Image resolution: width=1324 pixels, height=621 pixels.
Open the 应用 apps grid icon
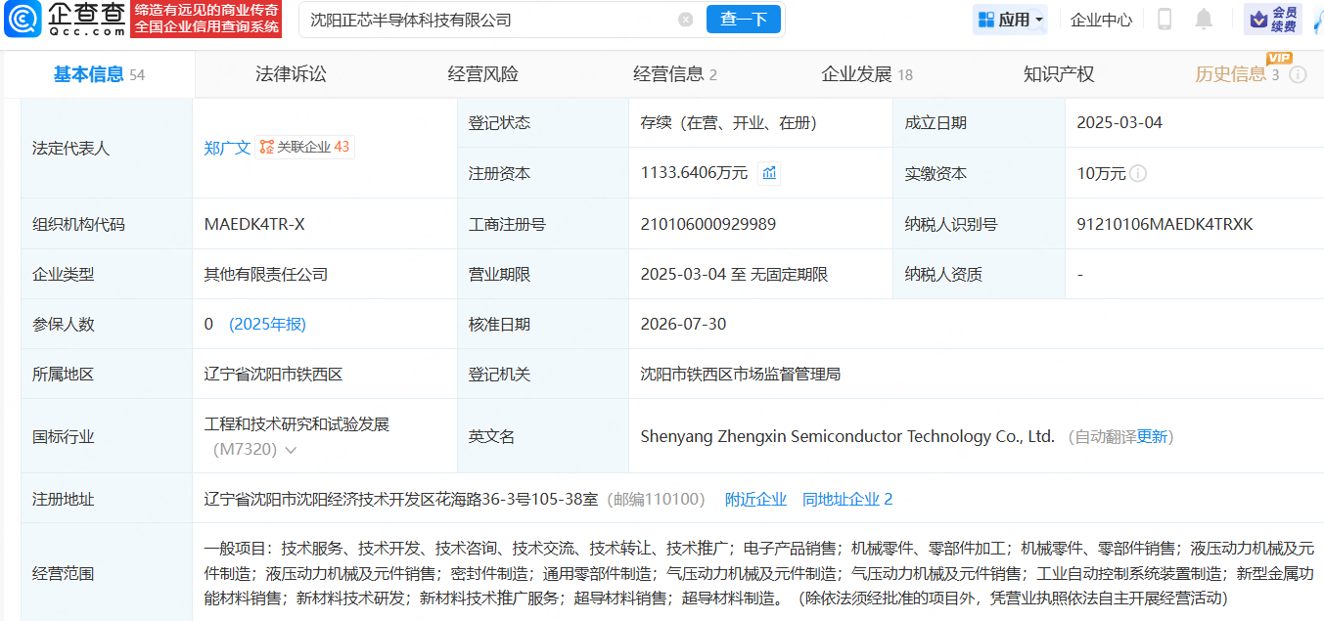(x=986, y=20)
